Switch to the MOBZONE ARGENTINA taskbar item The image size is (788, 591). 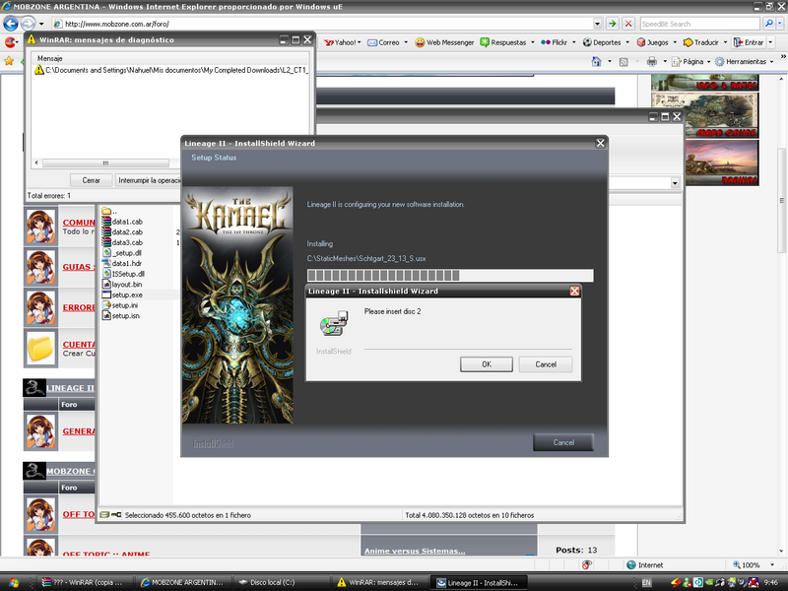click(185, 582)
